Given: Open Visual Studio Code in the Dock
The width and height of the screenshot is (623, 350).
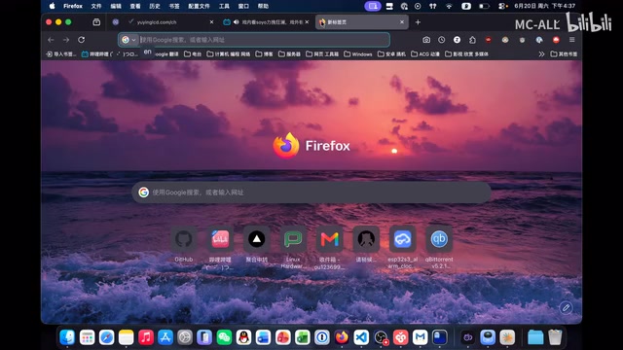Looking at the screenshot, I should 361,337.
